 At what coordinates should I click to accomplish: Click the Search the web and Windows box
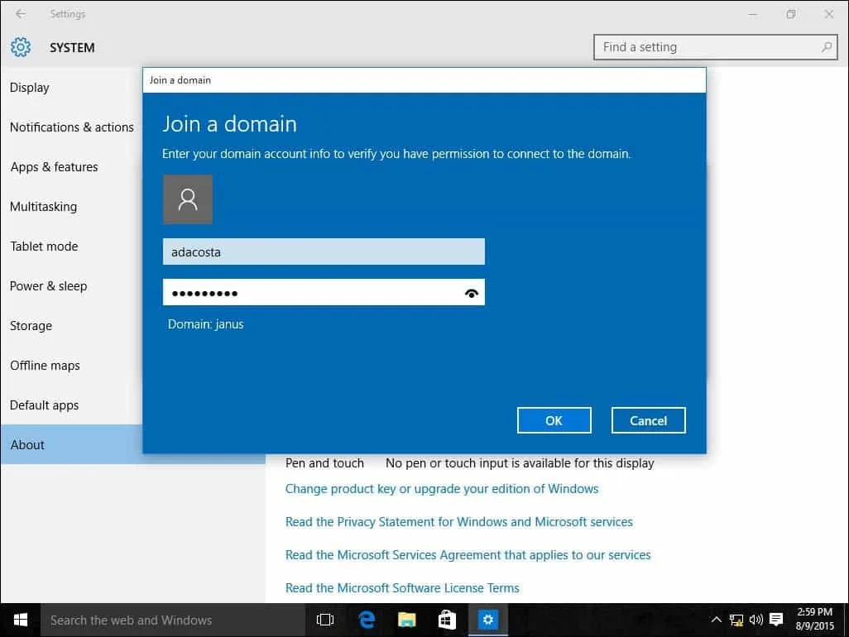point(173,620)
